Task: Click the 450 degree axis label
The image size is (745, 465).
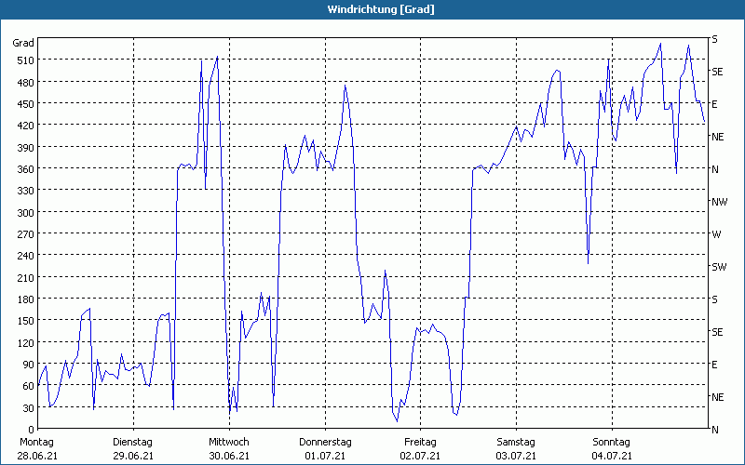Action: click(26, 104)
